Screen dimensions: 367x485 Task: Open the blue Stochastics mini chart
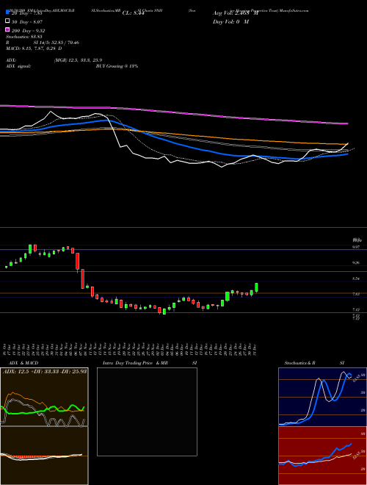coord(322,397)
